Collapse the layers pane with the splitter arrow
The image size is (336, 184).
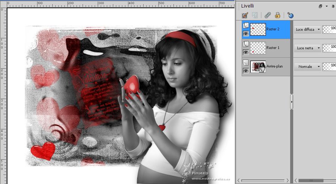[x=292, y=102]
